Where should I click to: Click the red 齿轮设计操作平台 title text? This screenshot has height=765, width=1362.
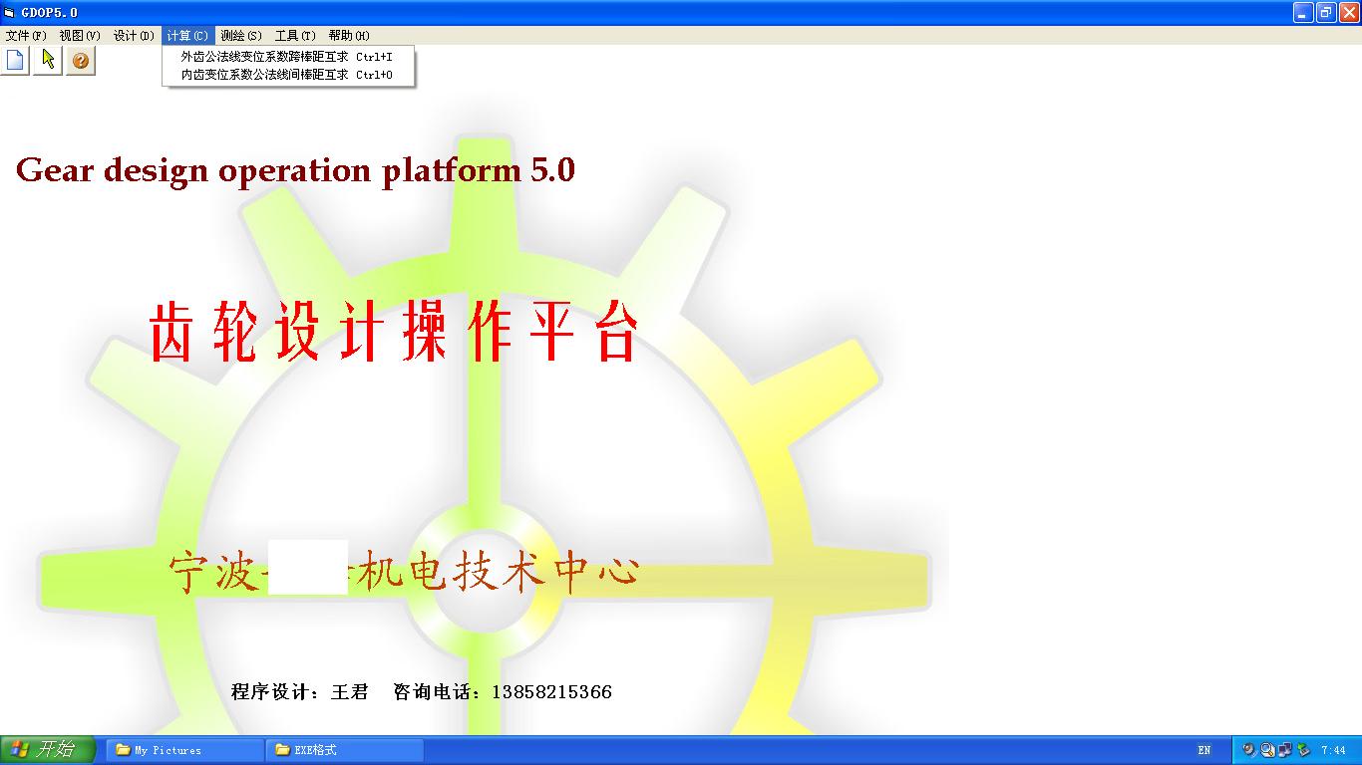tap(394, 332)
